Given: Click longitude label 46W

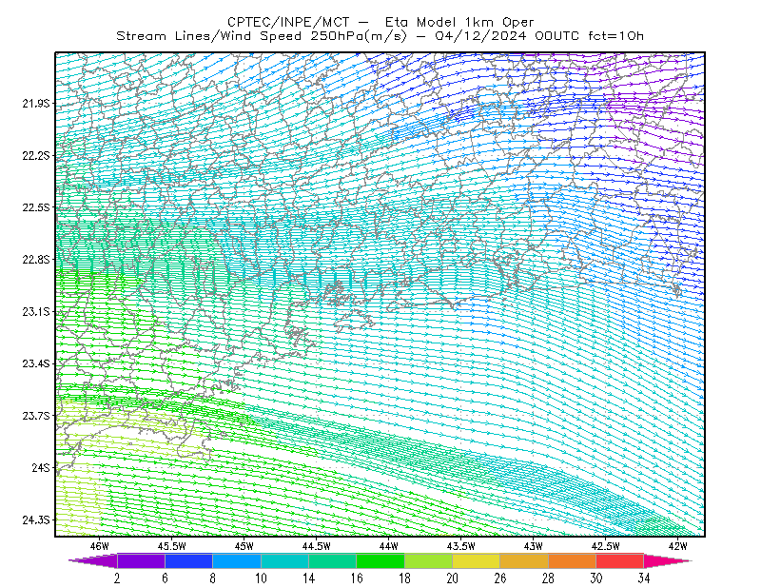Looking at the screenshot, I should [99, 546].
